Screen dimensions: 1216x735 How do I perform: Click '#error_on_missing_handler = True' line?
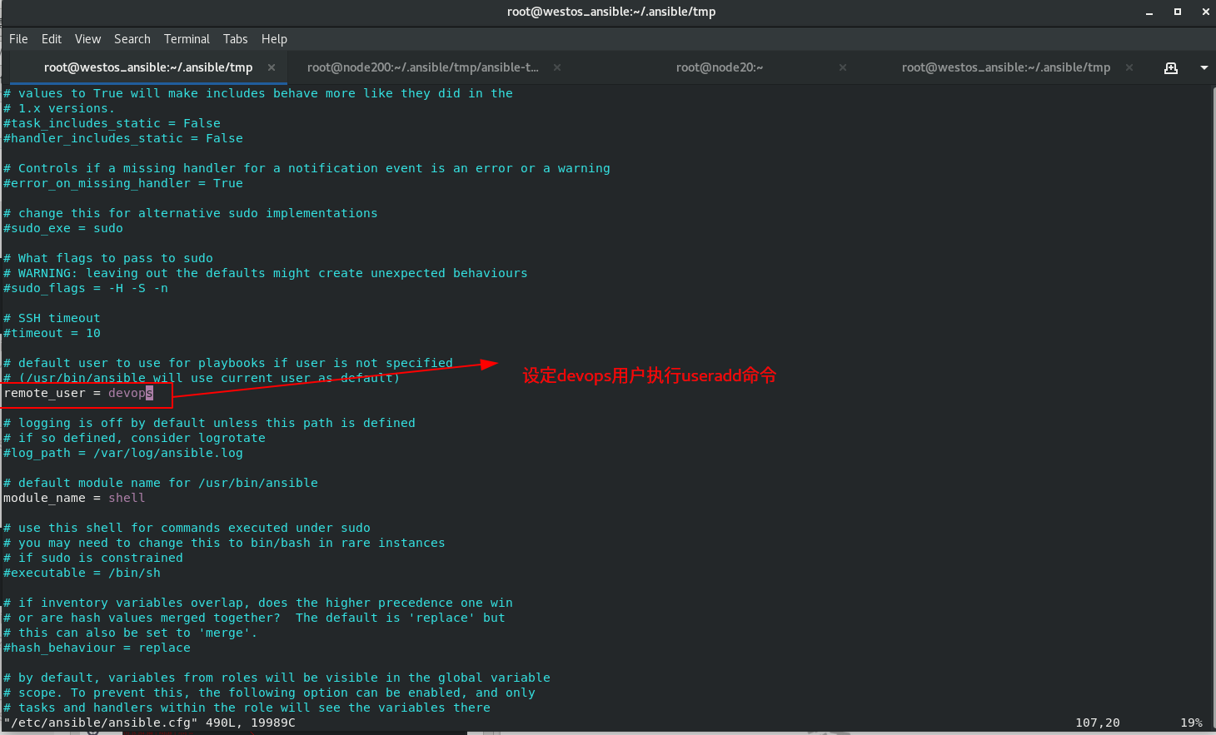pos(123,183)
